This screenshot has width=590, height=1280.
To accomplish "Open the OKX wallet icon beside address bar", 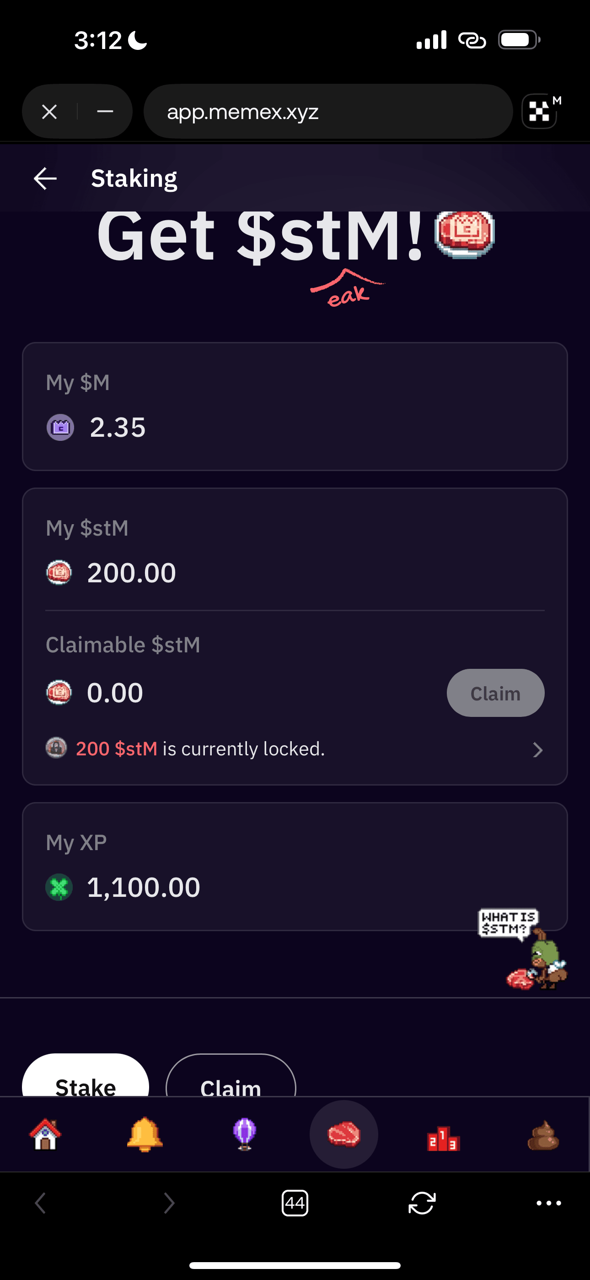I will [540, 111].
